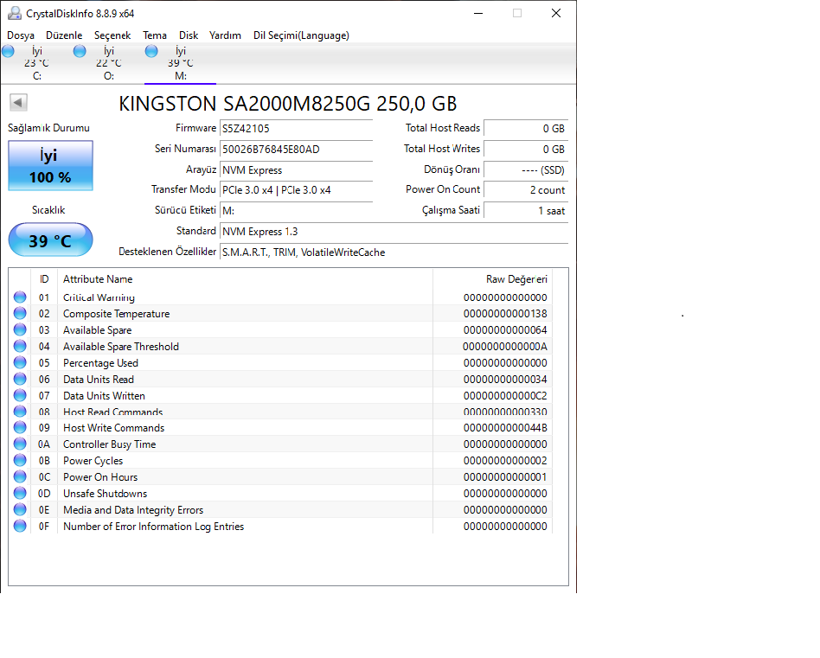
Task: Click the İyi 100 % health status button
Action: tap(51, 166)
